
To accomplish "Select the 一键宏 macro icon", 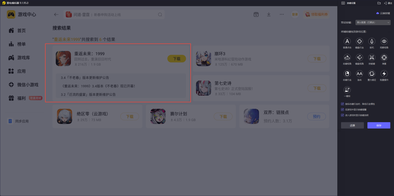I will (347, 90).
